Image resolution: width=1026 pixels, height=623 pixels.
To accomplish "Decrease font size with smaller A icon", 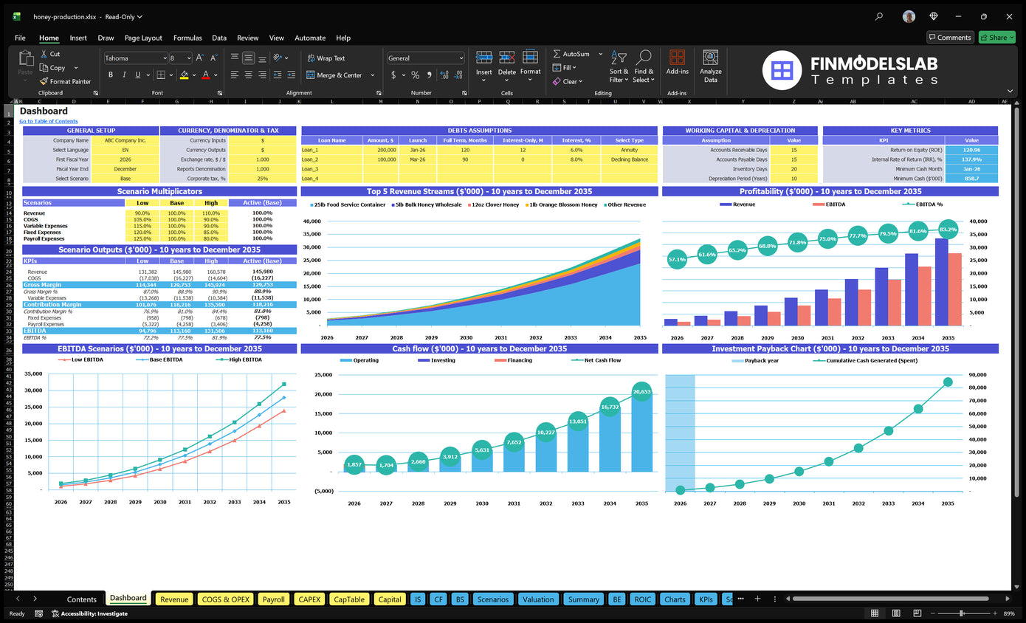I will pyautogui.click(x=214, y=58).
